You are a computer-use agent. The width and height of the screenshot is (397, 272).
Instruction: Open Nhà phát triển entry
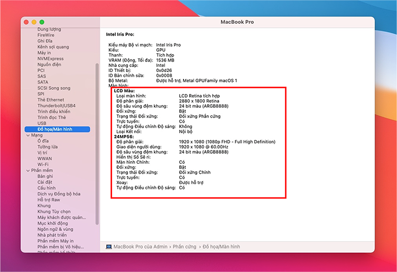(52, 235)
